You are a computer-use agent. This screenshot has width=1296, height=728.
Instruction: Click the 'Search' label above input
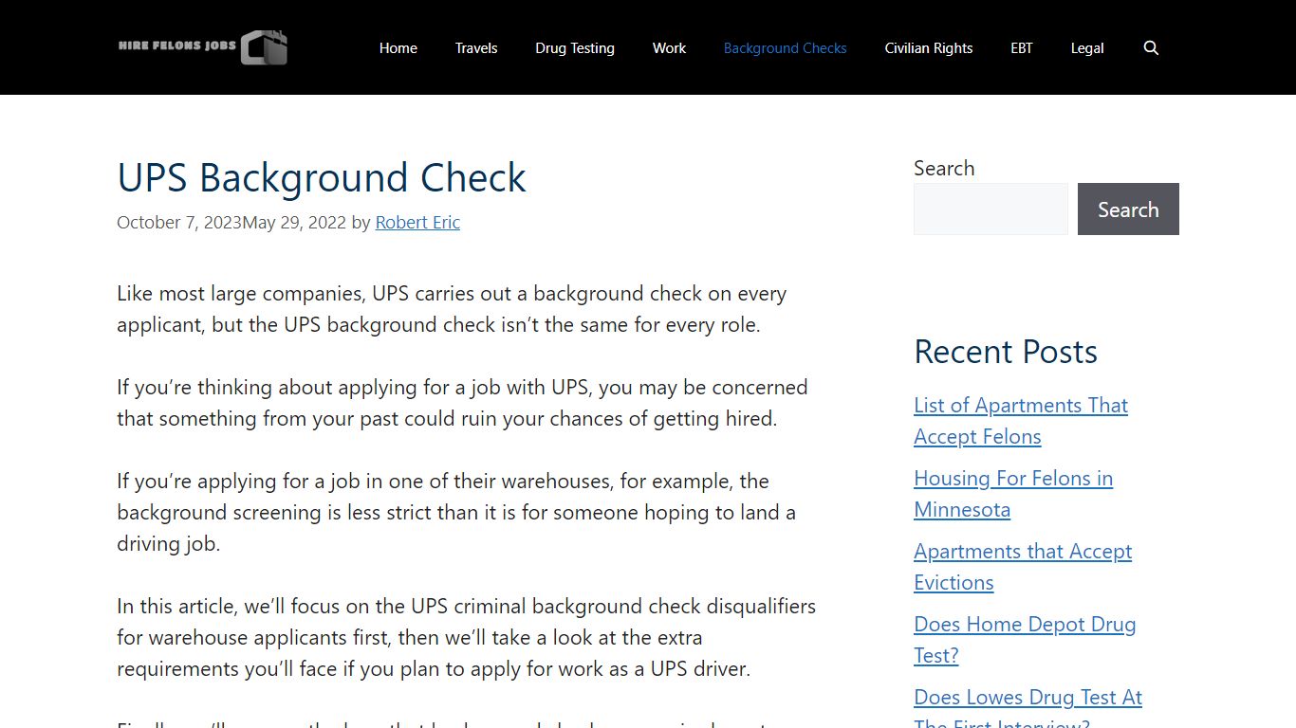point(944,168)
